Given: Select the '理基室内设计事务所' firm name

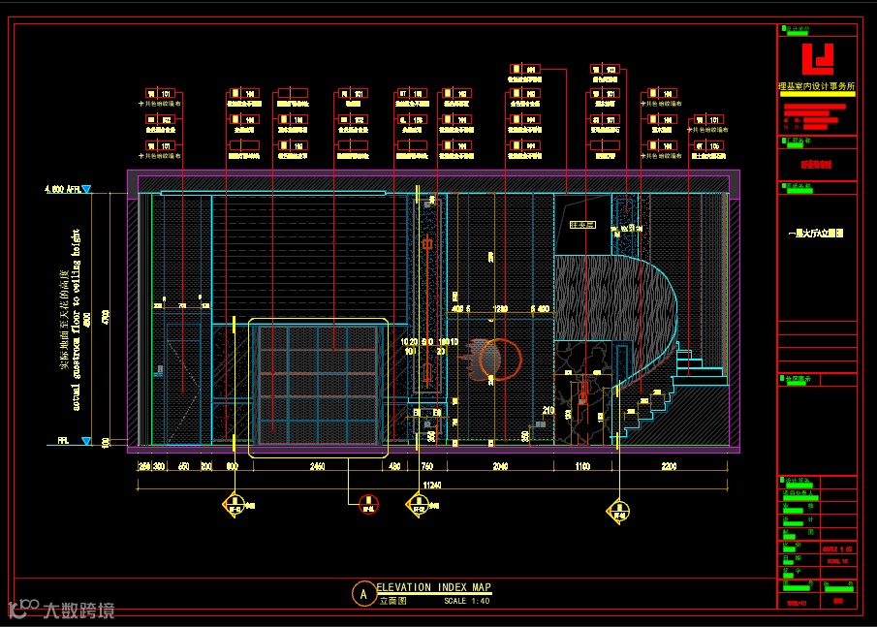Looking at the screenshot, I should pos(817,86).
